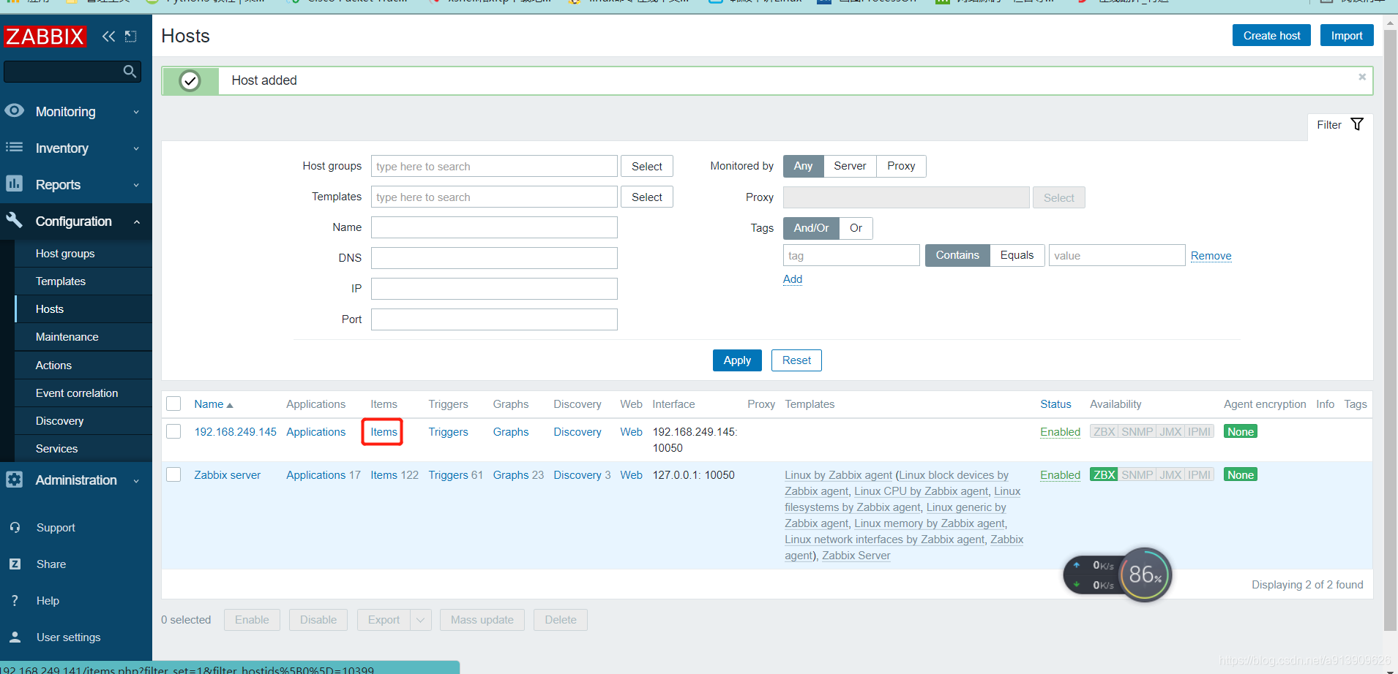Click JMX badge for Zabbix server row
Screen dimensions: 1398x674
tap(1170, 474)
